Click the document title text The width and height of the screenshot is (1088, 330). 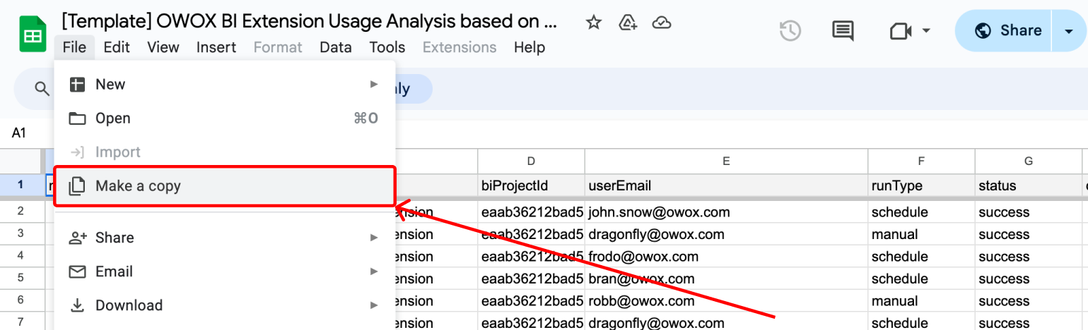310,22
